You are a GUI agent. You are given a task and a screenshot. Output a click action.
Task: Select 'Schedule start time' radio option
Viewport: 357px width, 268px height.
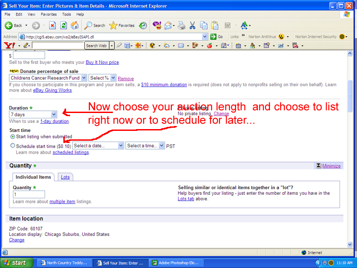[12, 146]
